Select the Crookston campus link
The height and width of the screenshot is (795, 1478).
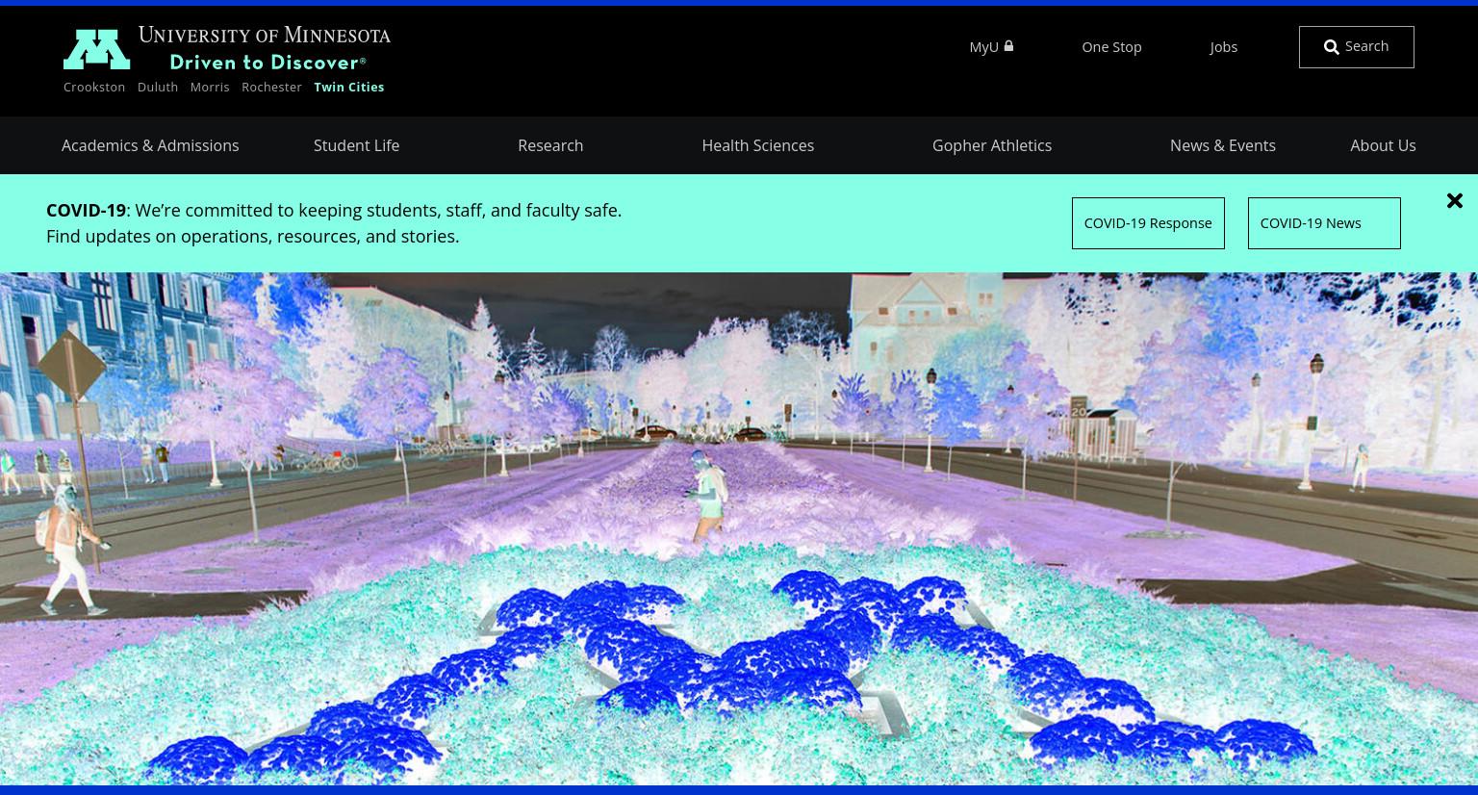(x=94, y=87)
